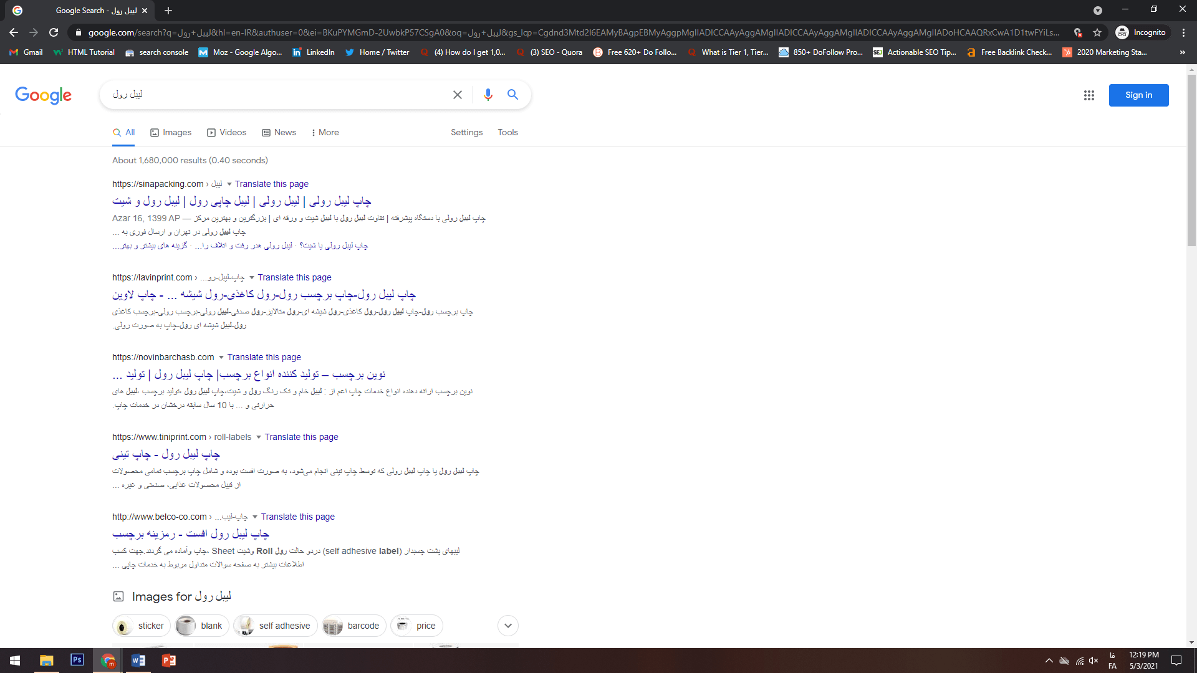
Task: Open the Gmail bookmark
Action: click(26, 52)
